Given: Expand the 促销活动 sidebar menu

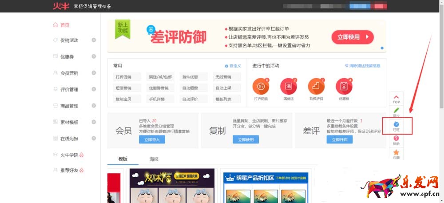Looking at the screenshot, I should tap(94, 40).
